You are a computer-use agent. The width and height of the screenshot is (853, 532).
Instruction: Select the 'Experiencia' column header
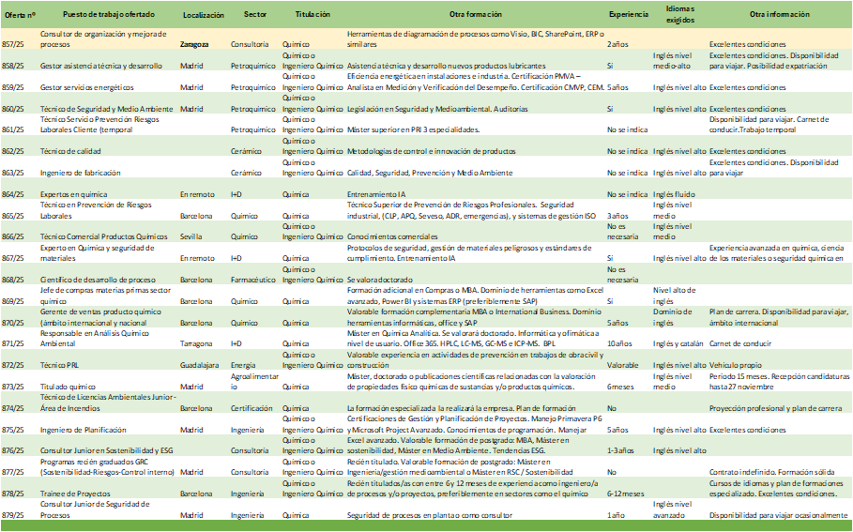coord(628,16)
